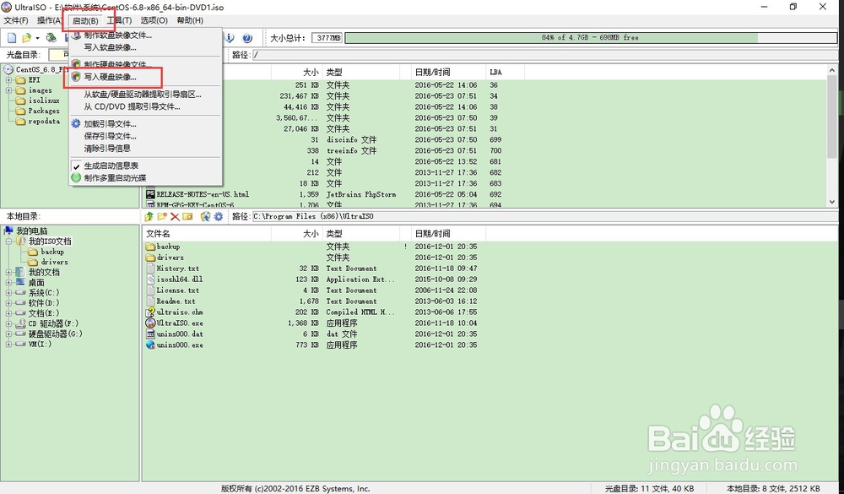Click the local settings gear icon
The image size is (844, 494).
coord(218,216)
